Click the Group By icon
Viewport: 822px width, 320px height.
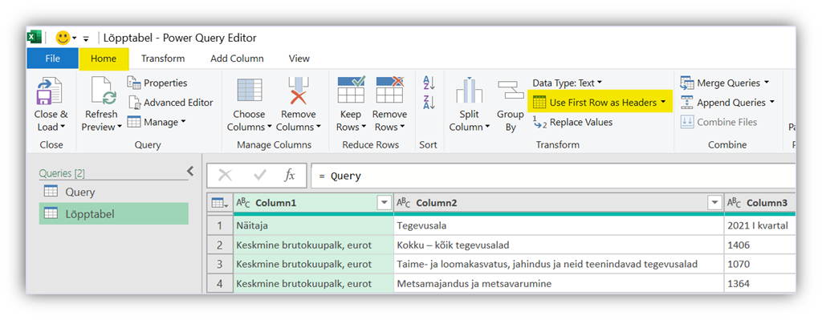click(x=511, y=90)
